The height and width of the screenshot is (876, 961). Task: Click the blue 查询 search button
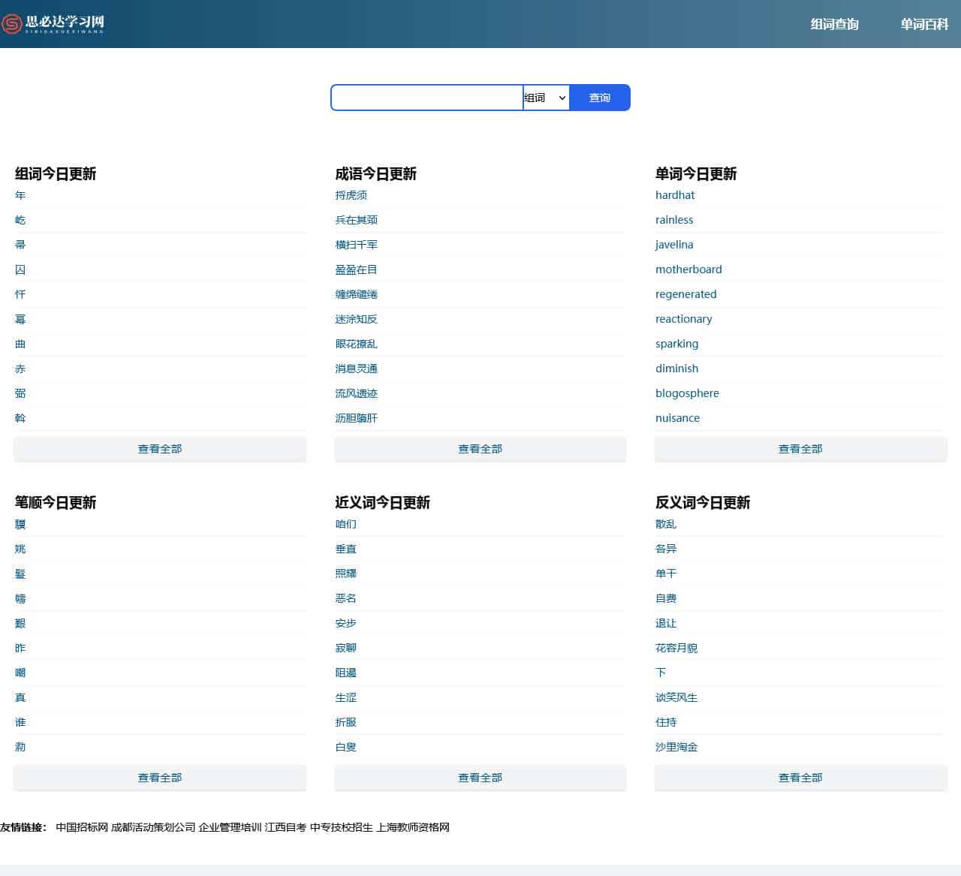coord(599,98)
